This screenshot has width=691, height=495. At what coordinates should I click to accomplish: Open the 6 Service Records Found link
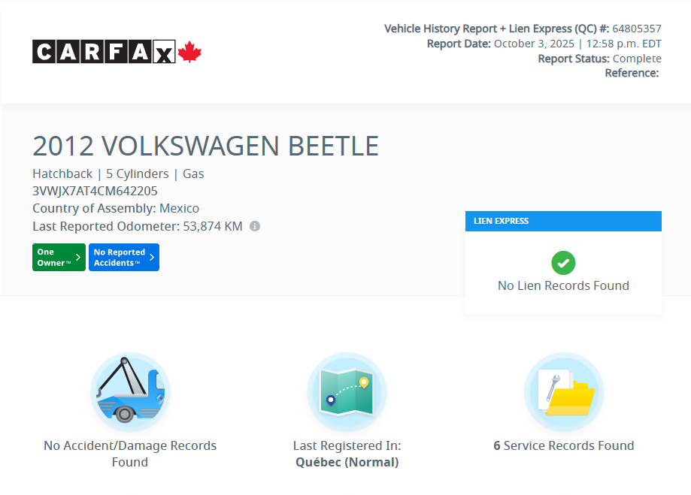(564, 445)
